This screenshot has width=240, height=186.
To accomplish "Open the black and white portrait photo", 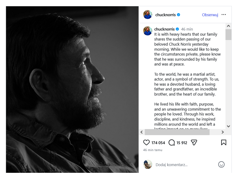I will pyautogui.click(x=72, y=89).
